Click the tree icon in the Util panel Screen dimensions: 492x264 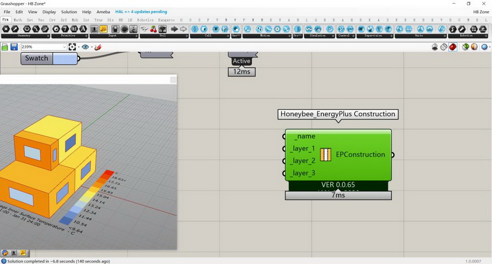[x=162, y=29]
